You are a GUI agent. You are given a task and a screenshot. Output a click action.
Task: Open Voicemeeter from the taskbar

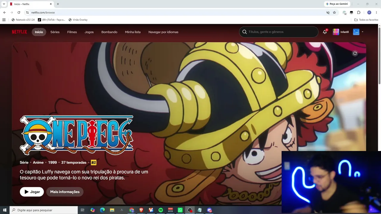click(171, 210)
